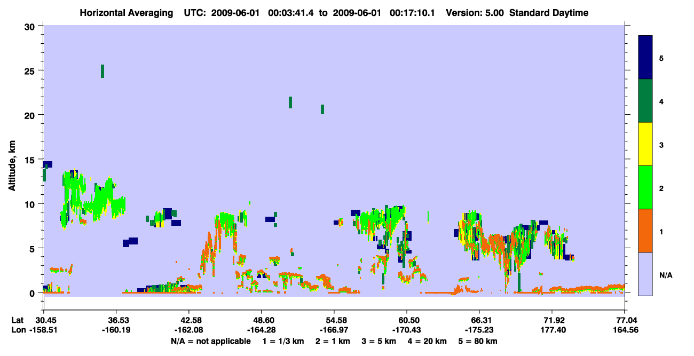Click the dark blue block at 15 km altitude
Image resolution: width=694 pixels, height=356 pixels.
(48, 164)
